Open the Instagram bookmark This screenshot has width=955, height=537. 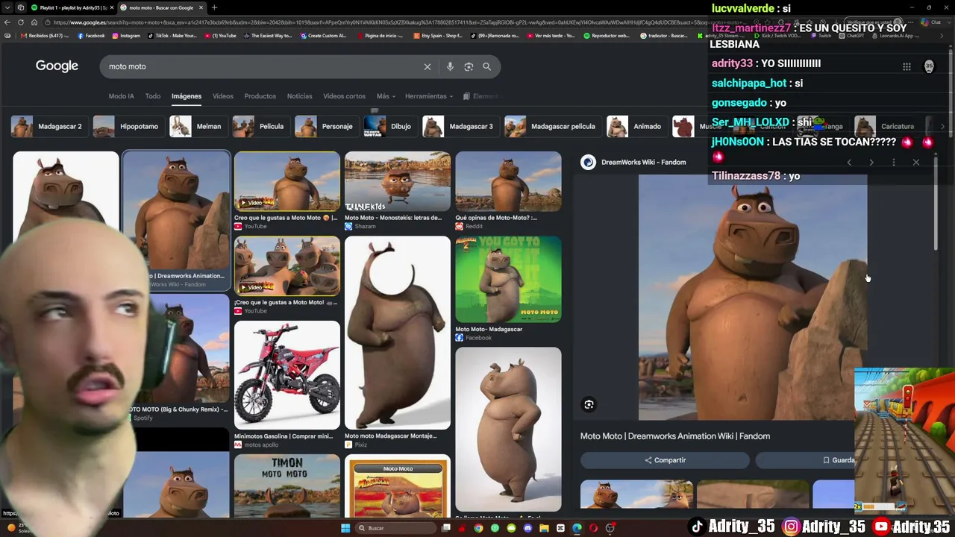tap(126, 36)
